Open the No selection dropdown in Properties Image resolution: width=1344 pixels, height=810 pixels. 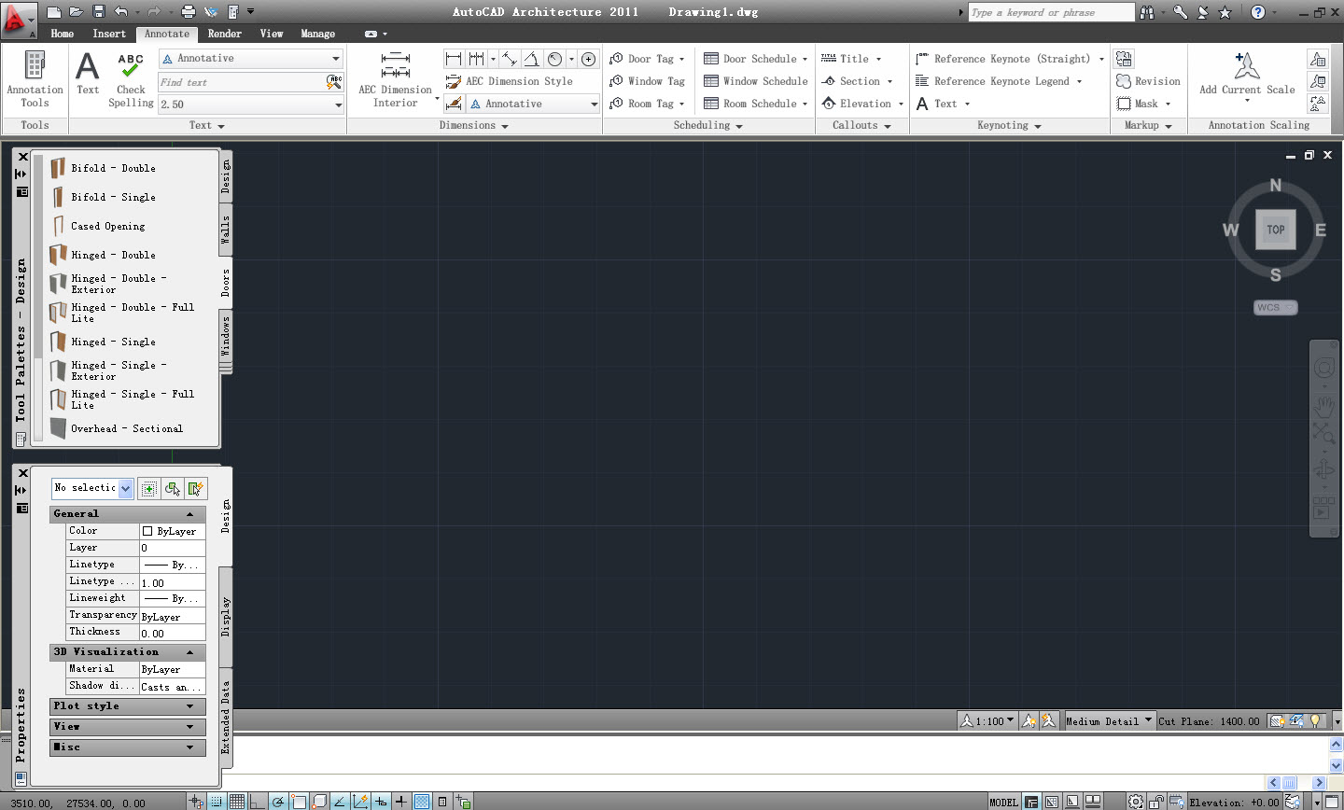(92, 488)
